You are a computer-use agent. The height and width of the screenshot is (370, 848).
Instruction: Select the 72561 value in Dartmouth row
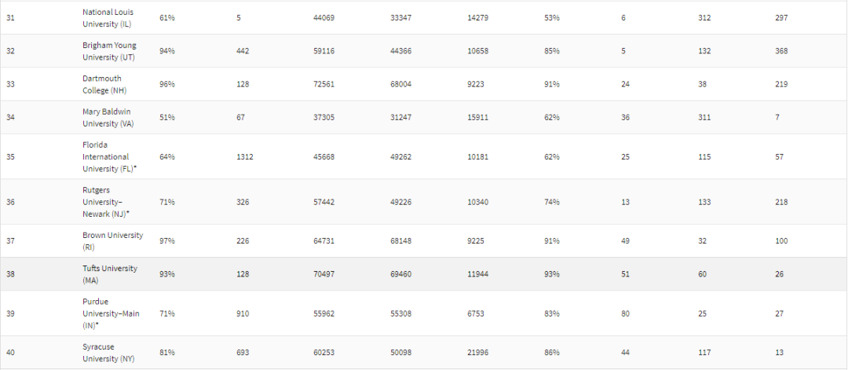coord(323,84)
